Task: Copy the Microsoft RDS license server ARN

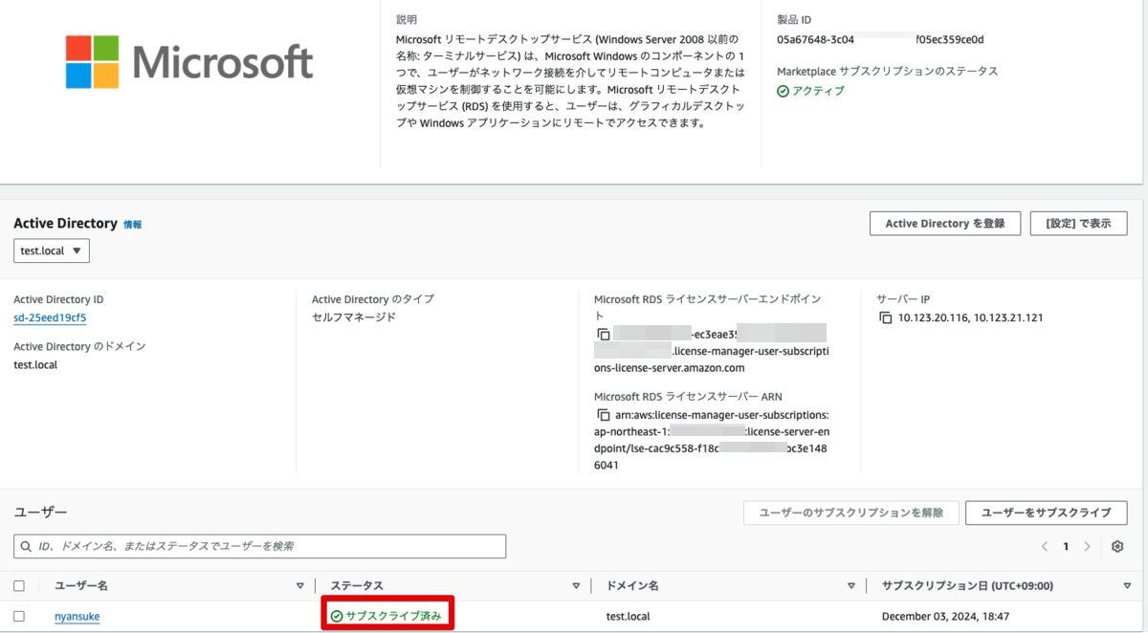Action: [603, 415]
